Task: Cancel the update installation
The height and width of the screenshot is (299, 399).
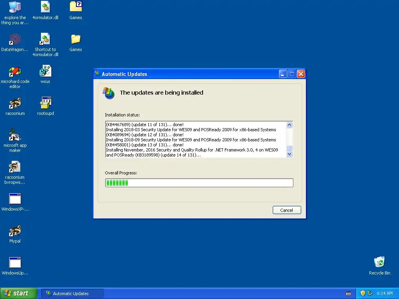Action: click(x=287, y=210)
